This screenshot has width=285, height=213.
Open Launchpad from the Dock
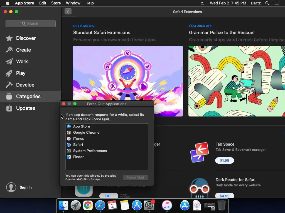[76, 206]
